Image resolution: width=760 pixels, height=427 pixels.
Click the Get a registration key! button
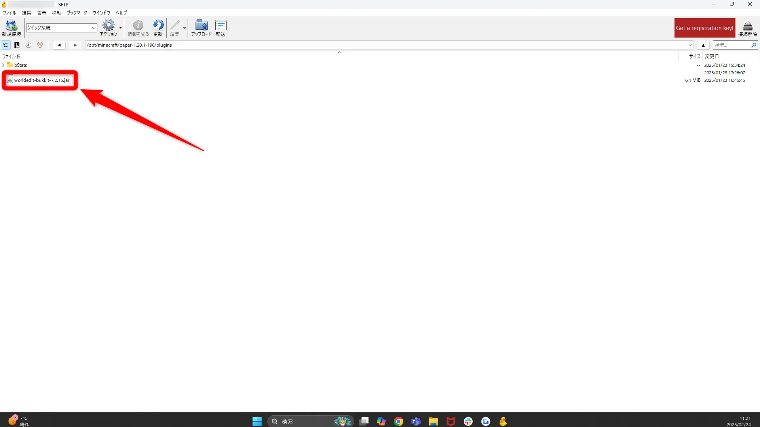pos(705,28)
